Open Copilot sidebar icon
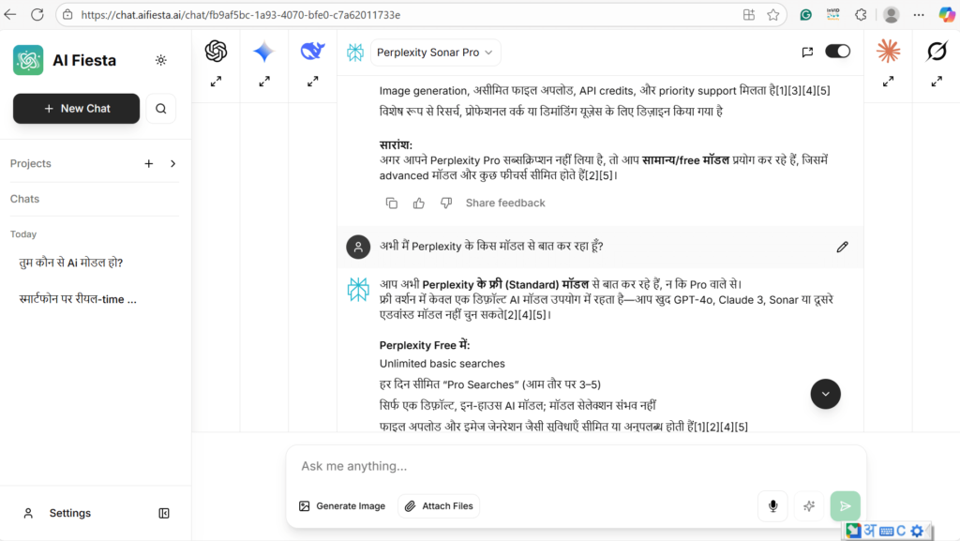The height and width of the screenshot is (541, 960). [x=947, y=15]
